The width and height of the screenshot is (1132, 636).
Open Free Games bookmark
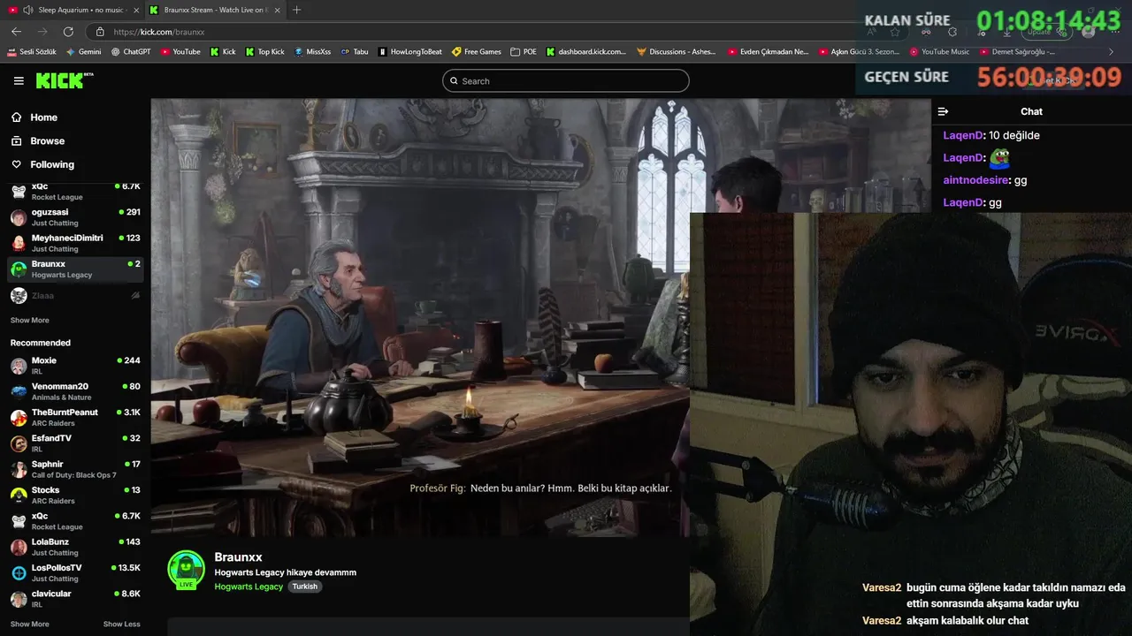click(x=477, y=52)
